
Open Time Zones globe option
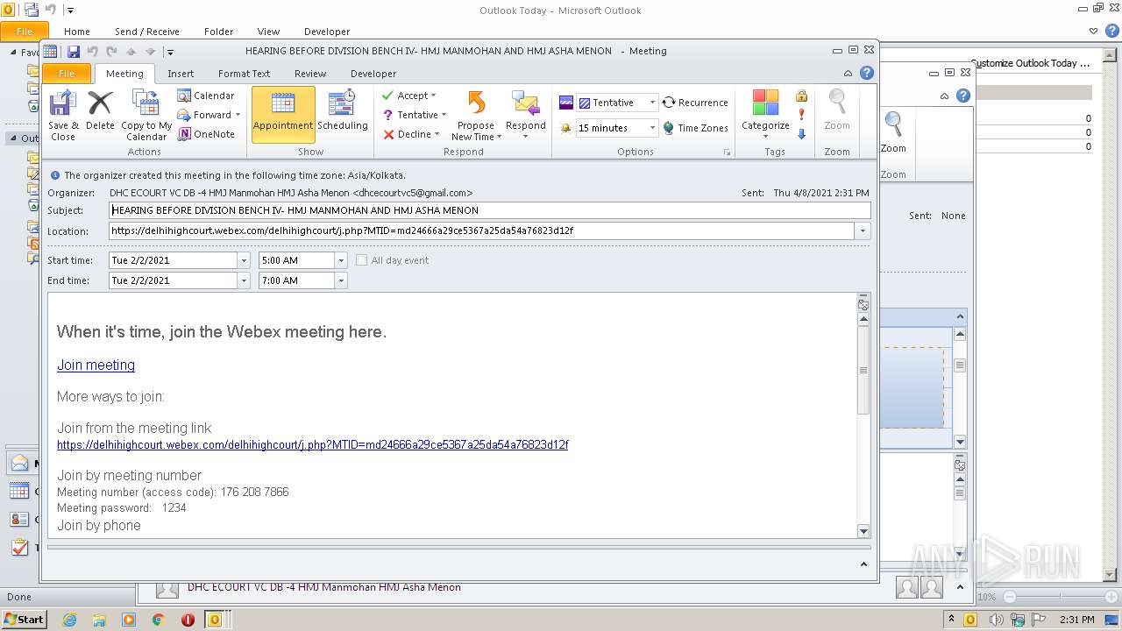pos(695,128)
